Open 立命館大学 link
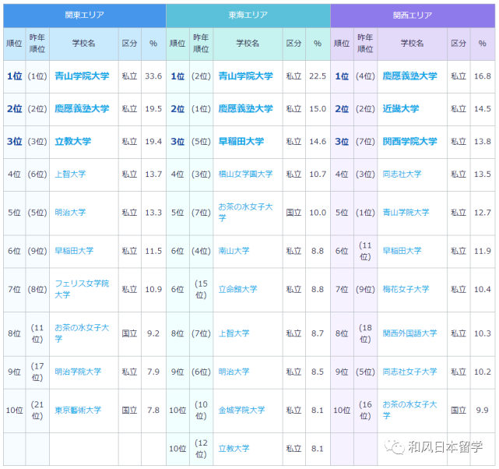This screenshot has width=499, height=469. [x=237, y=289]
